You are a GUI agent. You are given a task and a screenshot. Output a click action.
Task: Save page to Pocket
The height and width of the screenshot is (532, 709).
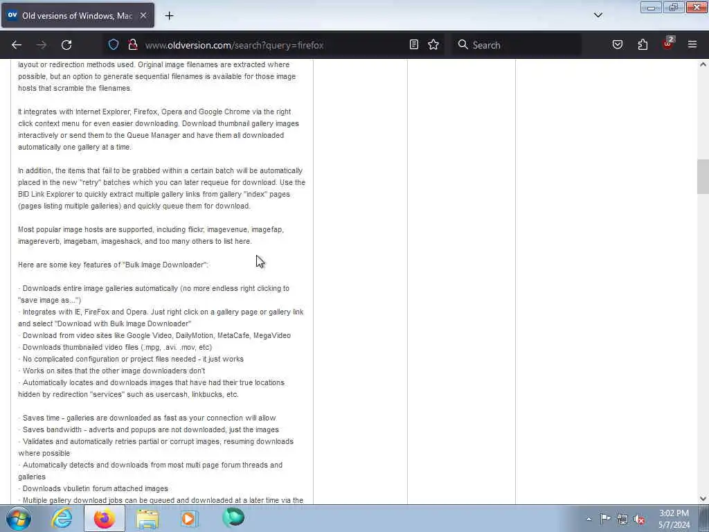618,44
